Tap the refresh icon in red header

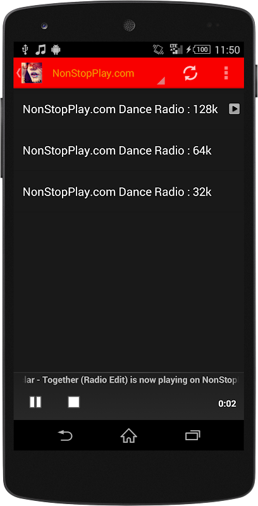pyautogui.click(x=190, y=73)
